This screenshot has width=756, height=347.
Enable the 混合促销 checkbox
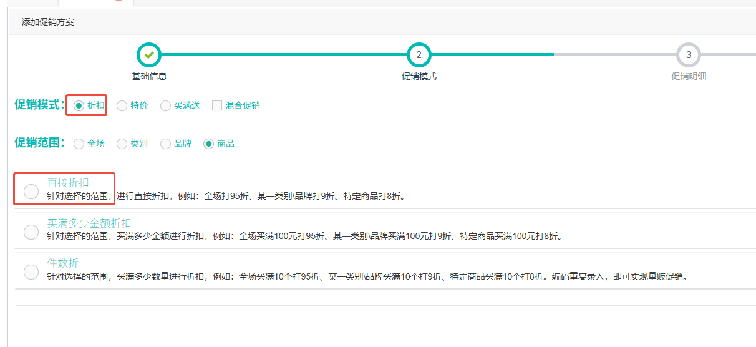[x=217, y=105]
